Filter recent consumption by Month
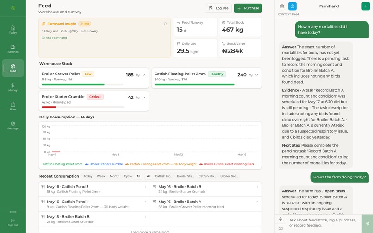 [x=114, y=176]
